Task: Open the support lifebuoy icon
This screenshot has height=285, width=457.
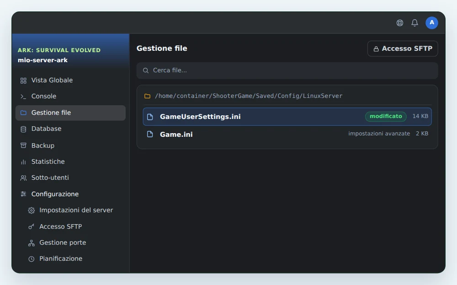Action: (400, 23)
